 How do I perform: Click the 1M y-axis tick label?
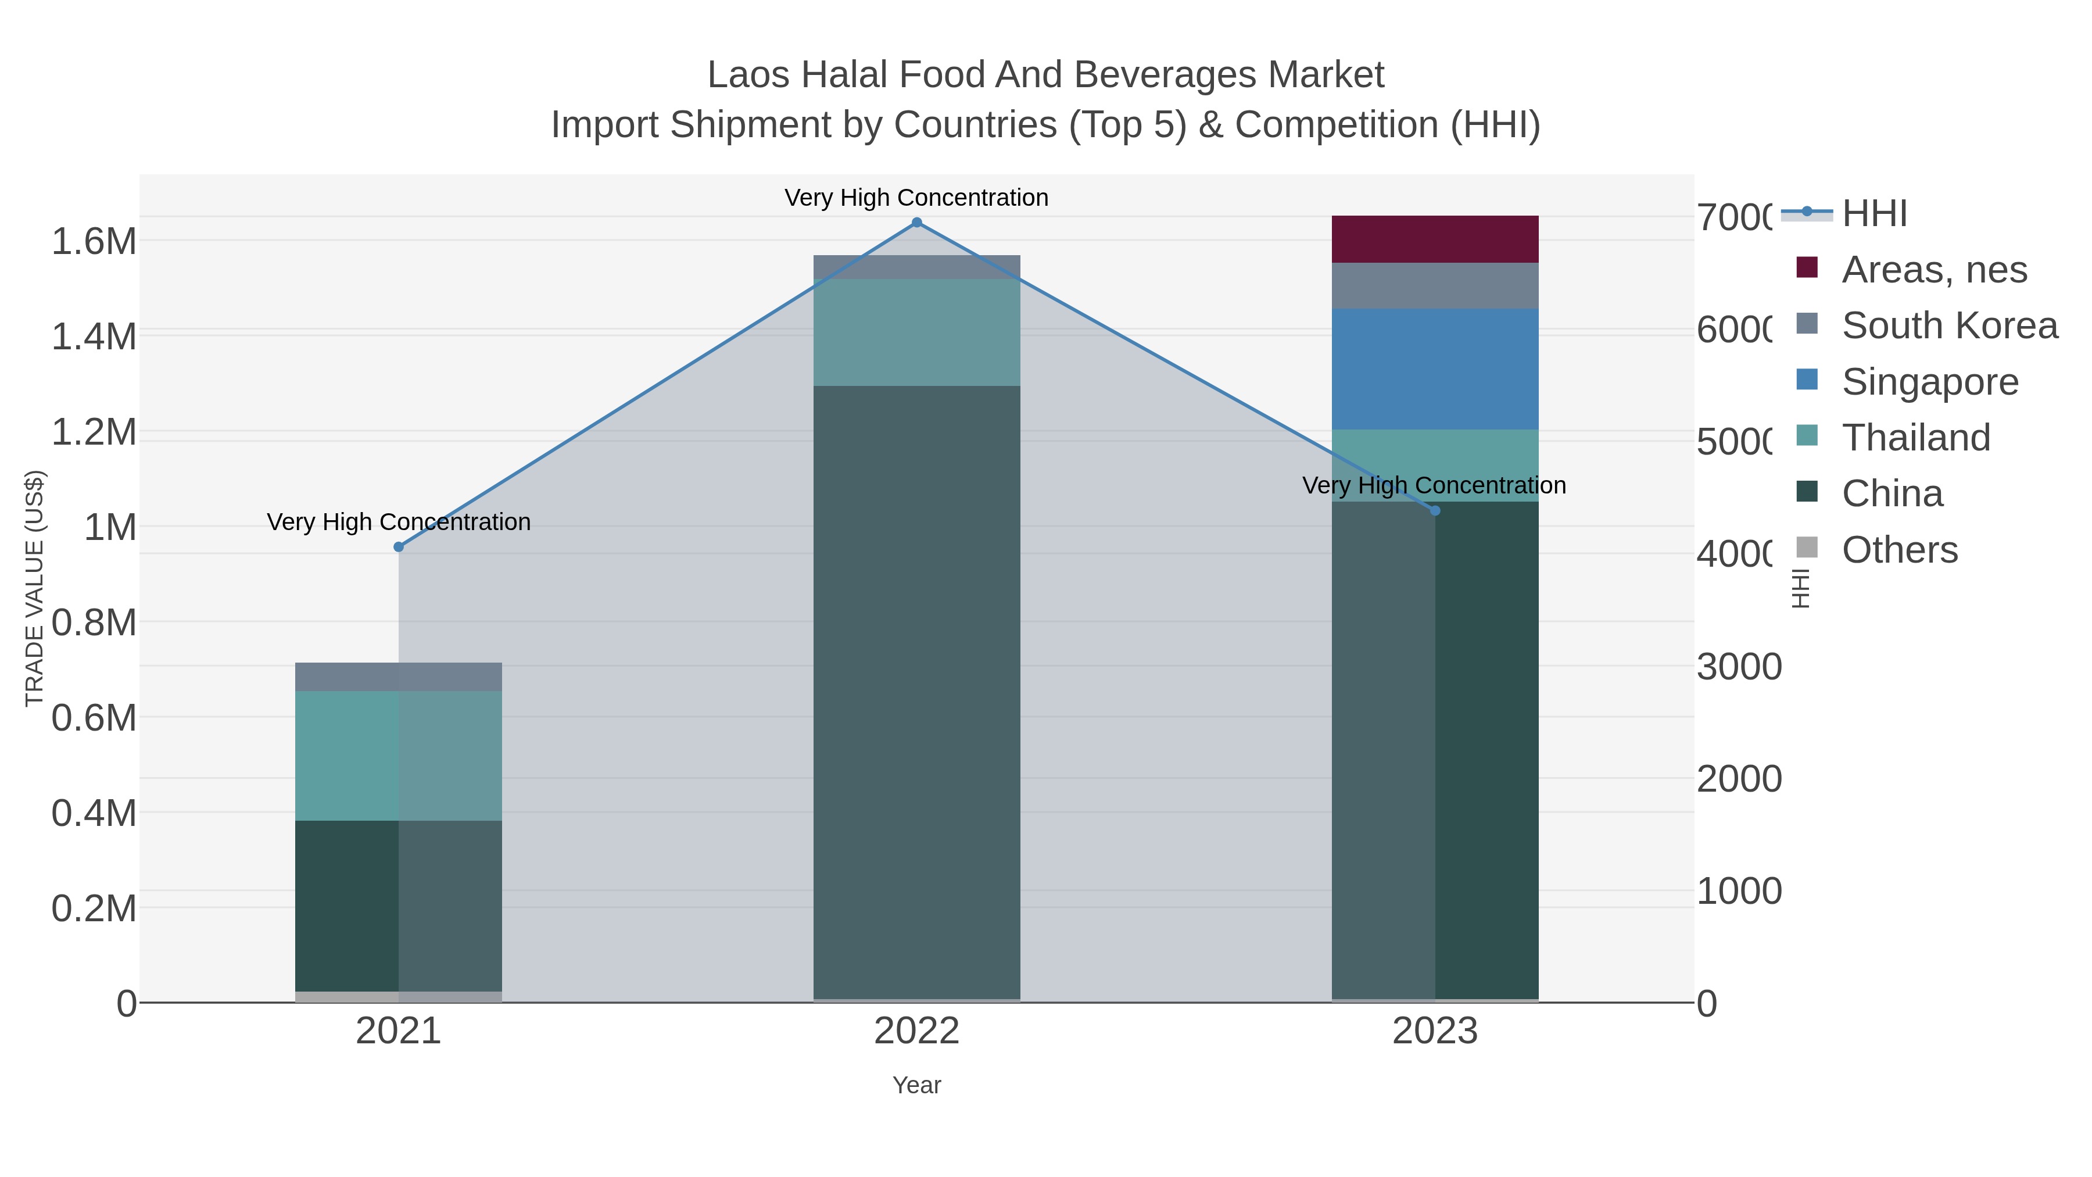pos(110,528)
